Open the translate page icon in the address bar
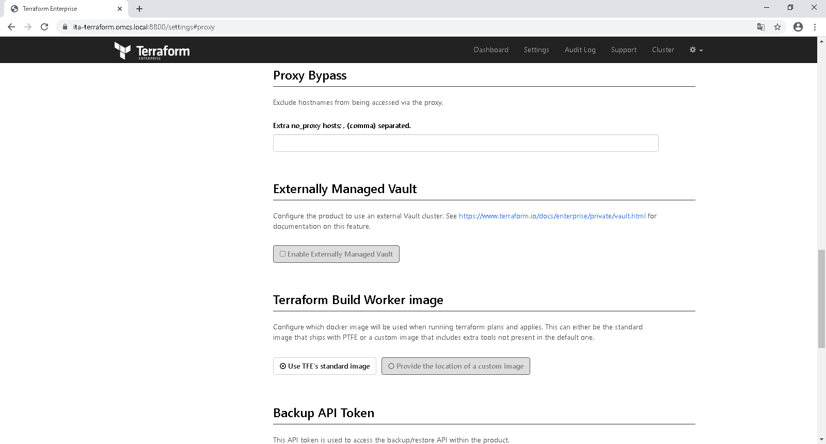Viewport: 826px width, 444px height. click(761, 27)
